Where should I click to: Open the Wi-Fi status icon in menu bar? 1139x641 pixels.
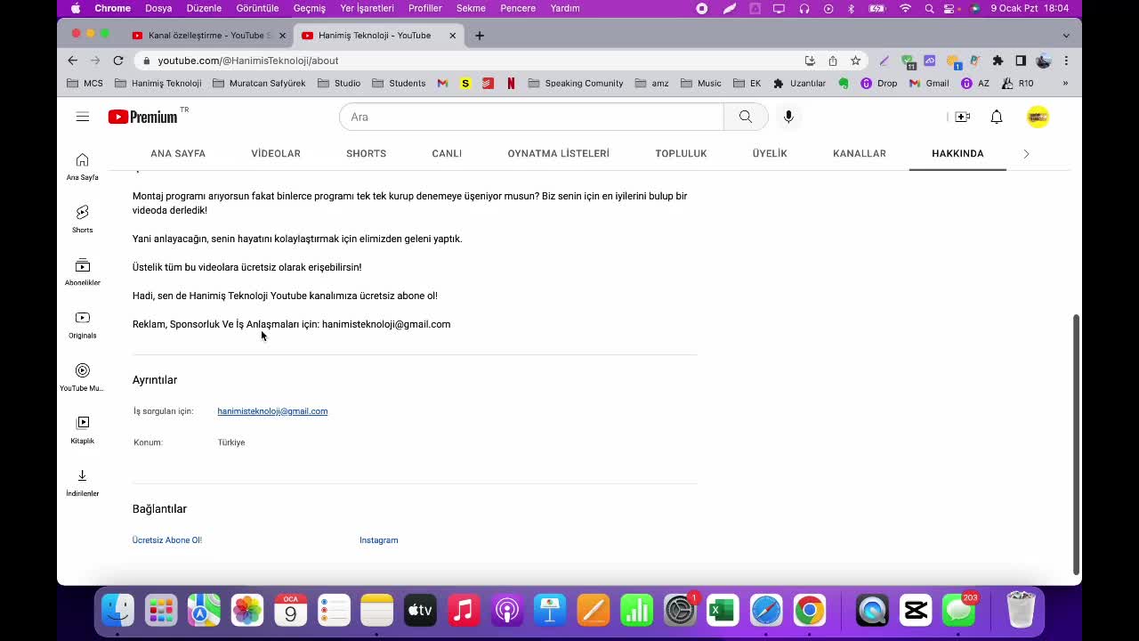click(x=906, y=8)
